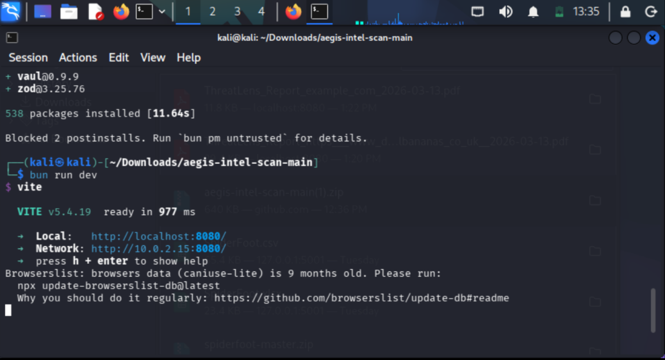Switch to workspace 2

[x=213, y=12]
